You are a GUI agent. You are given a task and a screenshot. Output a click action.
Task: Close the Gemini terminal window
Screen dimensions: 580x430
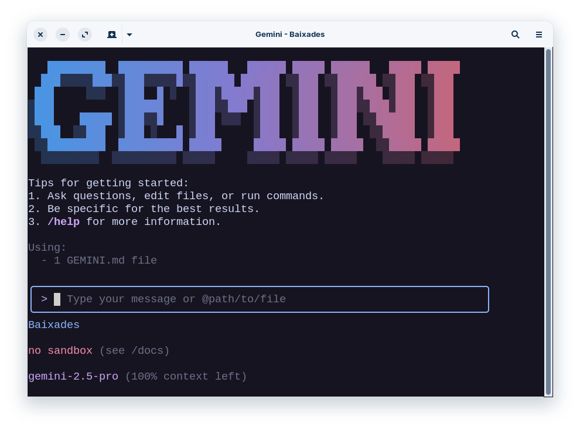click(40, 35)
